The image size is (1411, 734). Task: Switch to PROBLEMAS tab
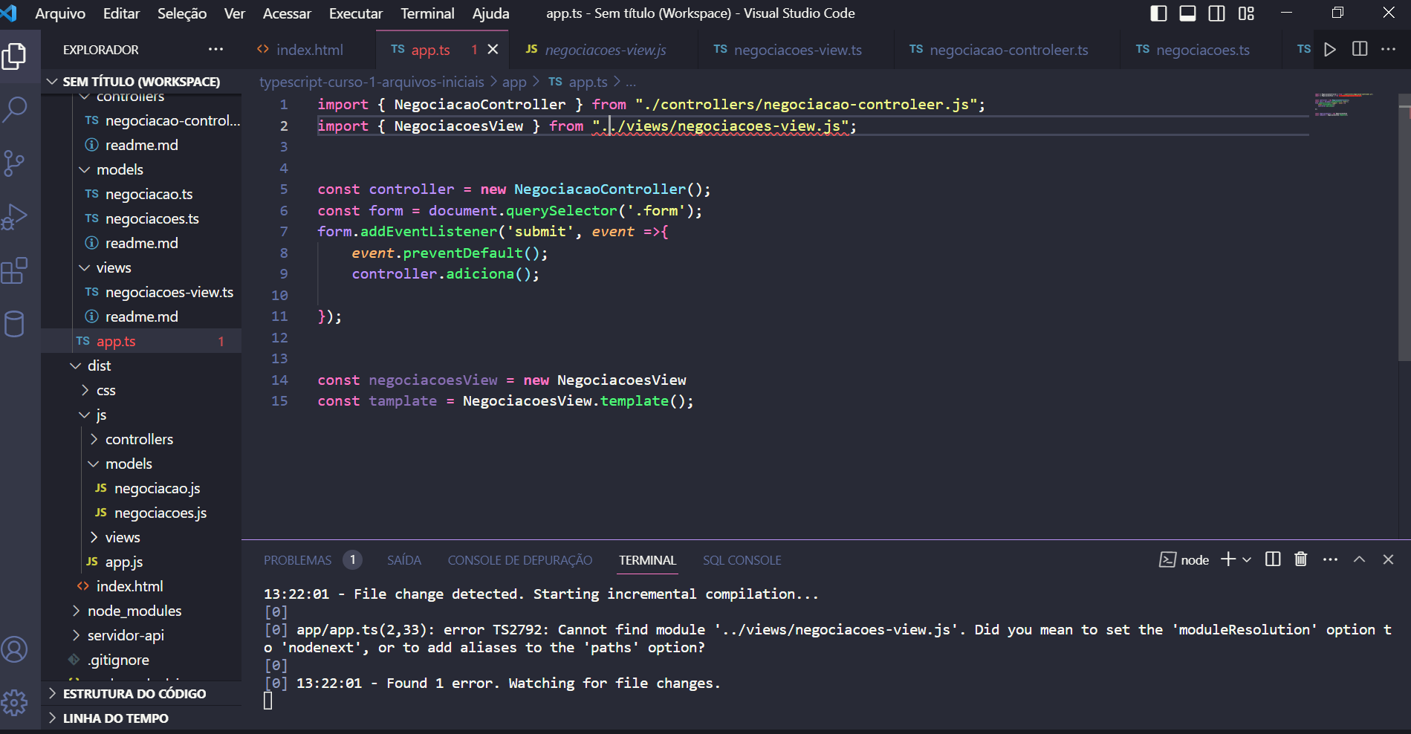pos(297,560)
